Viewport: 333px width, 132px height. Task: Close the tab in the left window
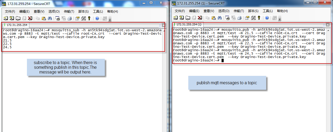click(163, 25)
